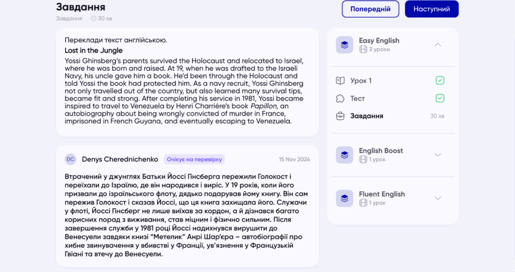Click the puzzle icon beside Тест
515x272 pixels.
click(340, 98)
